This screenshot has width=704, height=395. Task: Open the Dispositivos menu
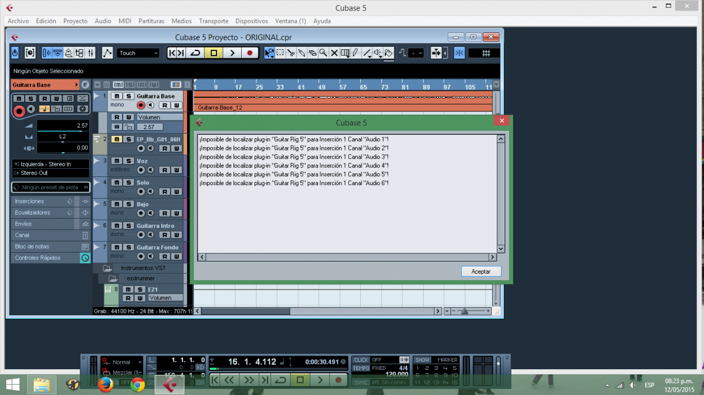[251, 21]
